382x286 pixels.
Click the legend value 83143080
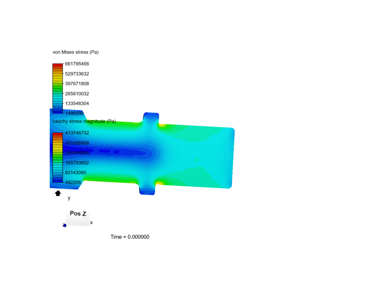[x=76, y=173]
